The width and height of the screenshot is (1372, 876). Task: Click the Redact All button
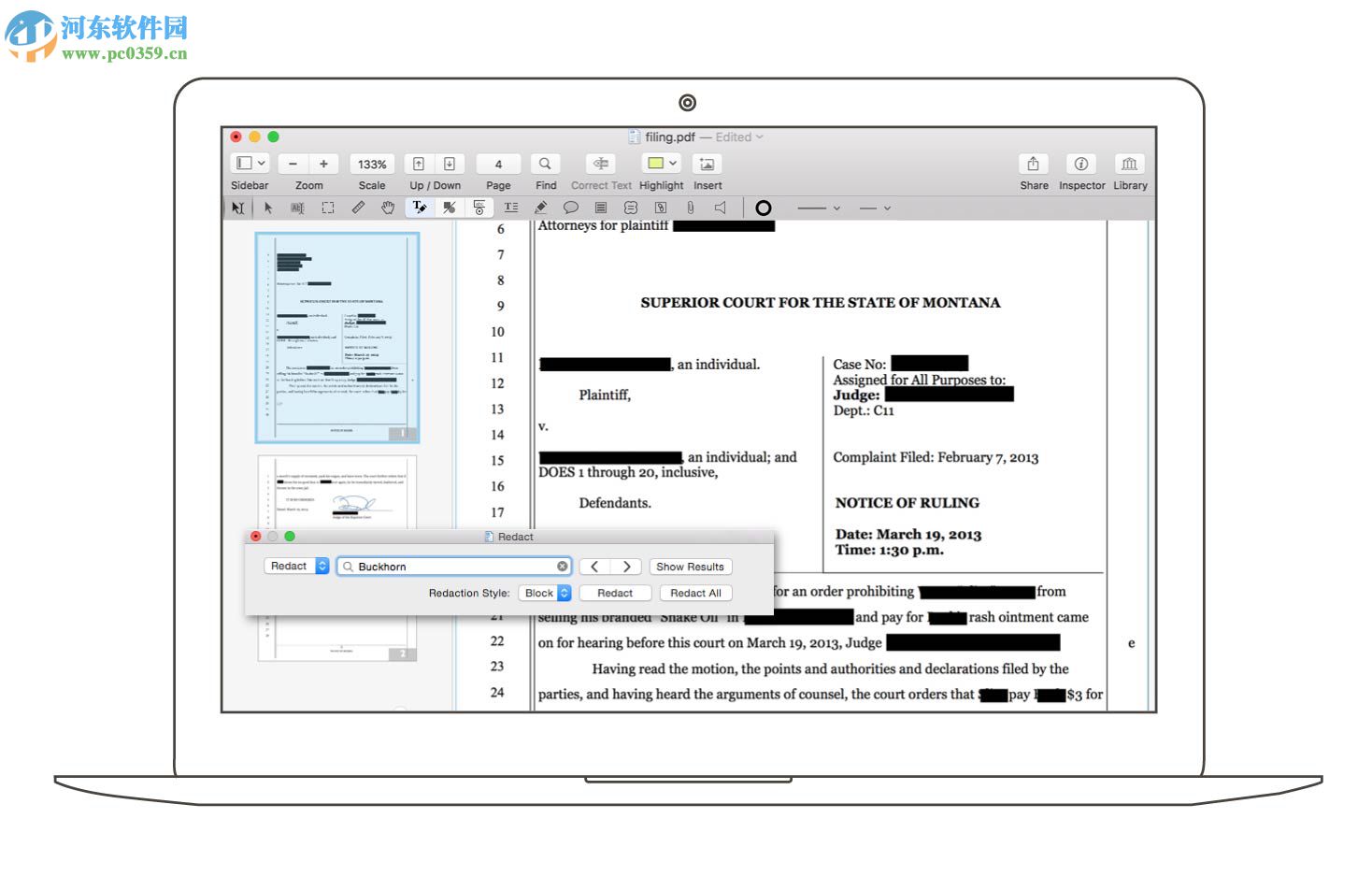(x=694, y=593)
